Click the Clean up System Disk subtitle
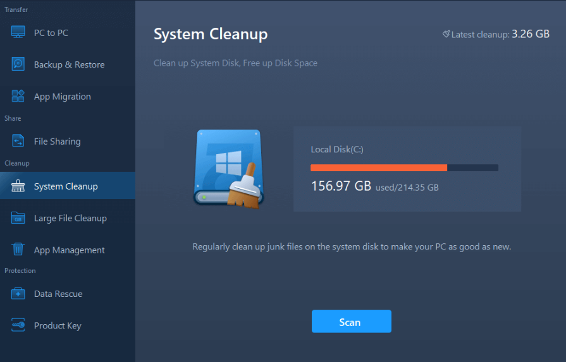This screenshot has width=566, height=362. pyautogui.click(x=235, y=63)
